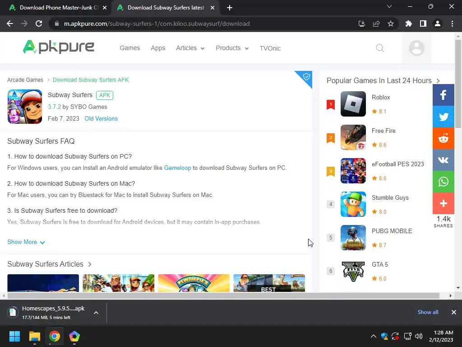
Task: Open the BEST article thumbnail
Action: (269, 283)
